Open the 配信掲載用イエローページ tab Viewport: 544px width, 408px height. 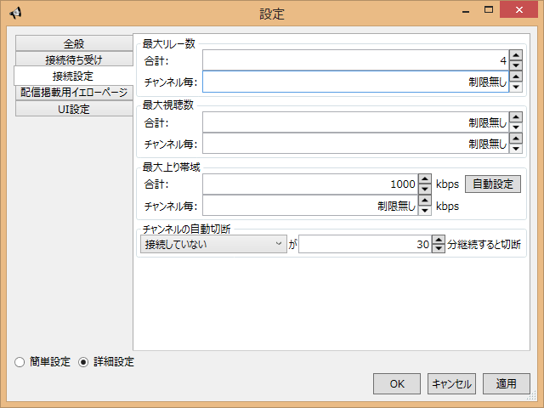pyautogui.click(x=74, y=93)
